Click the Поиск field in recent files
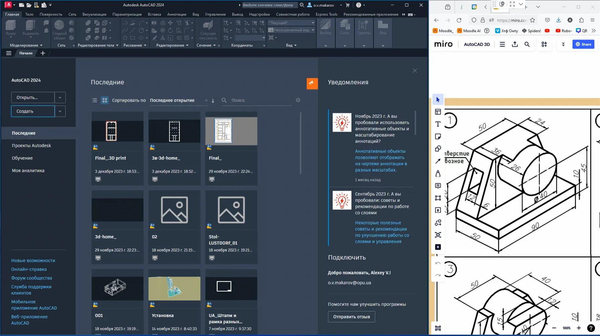The height and width of the screenshot is (336, 600). (258, 100)
